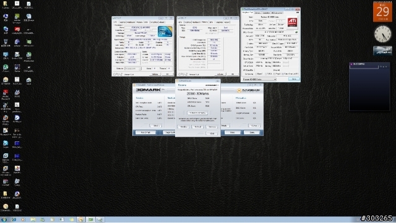
Task: Click Save as in the 3DMark score dialog
Action: click(x=212, y=127)
